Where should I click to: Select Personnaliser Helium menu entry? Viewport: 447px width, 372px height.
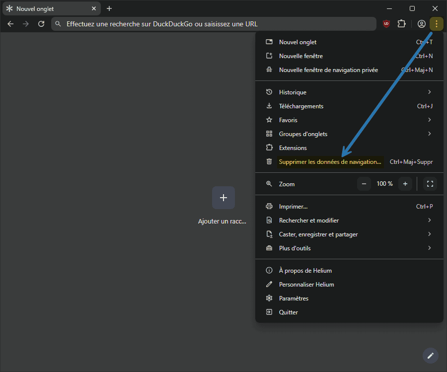click(349, 285)
